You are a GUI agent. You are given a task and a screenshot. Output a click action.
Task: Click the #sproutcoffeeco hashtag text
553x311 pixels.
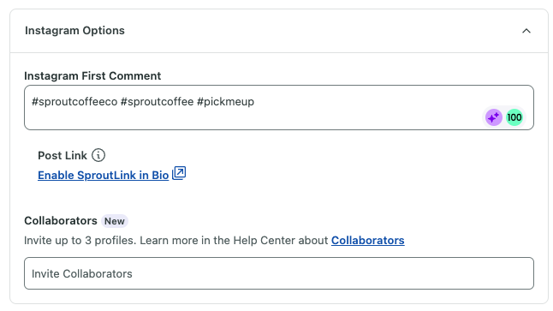click(74, 102)
